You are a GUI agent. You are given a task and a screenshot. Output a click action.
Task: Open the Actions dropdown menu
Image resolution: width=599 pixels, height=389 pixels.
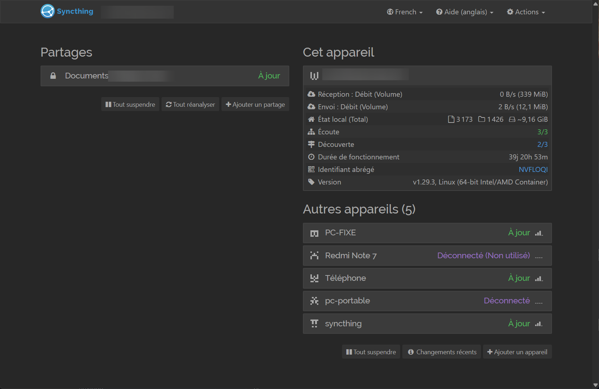click(x=526, y=12)
